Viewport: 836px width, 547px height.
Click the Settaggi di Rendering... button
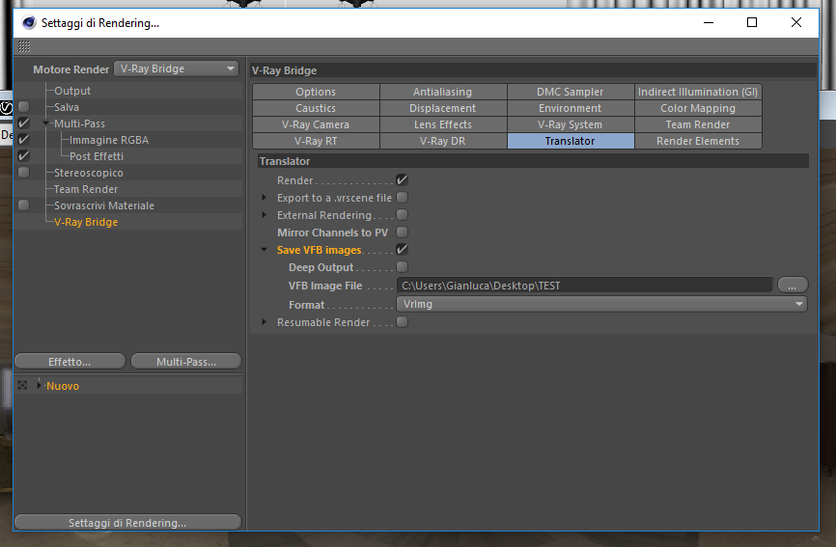click(x=127, y=523)
